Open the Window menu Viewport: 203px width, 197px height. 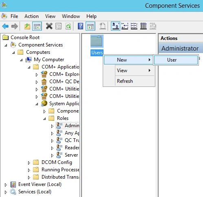(x=71, y=16)
